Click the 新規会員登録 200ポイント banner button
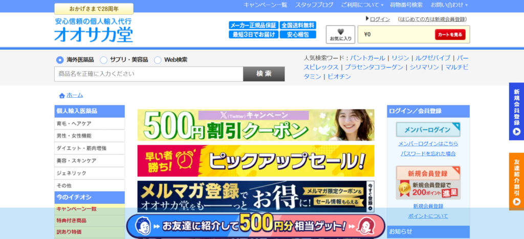The width and height of the screenshot is (524, 239). (x=428, y=183)
